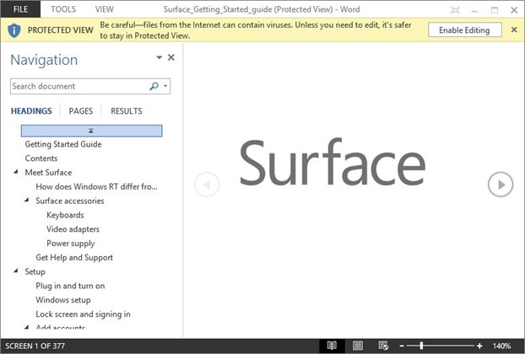The image size is (525, 354).
Task: Open the VIEW menu
Action: [x=105, y=9]
